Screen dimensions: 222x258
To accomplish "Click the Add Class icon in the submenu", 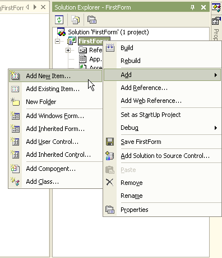I will coord(15,182).
